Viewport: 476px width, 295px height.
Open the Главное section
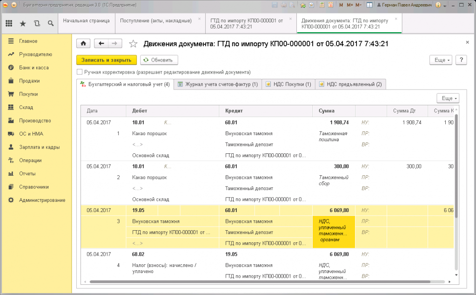28,41
